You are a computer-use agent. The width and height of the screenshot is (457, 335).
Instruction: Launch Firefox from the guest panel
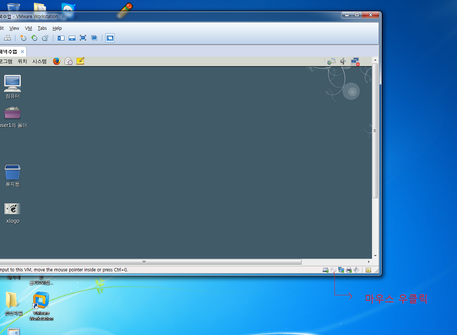point(57,61)
